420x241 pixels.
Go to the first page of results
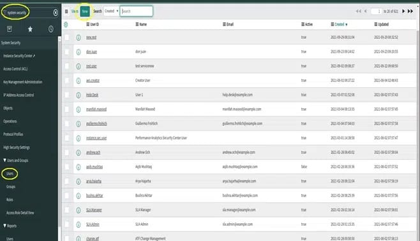[358, 11]
